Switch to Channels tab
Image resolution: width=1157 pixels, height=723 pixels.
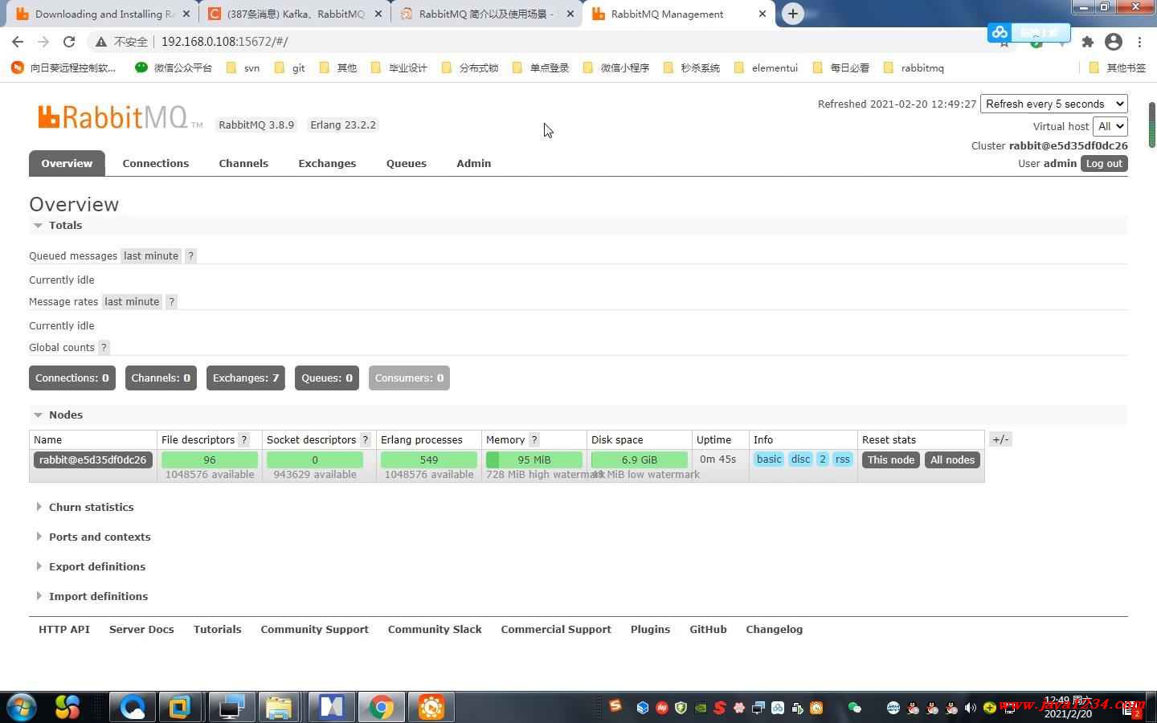(243, 164)
